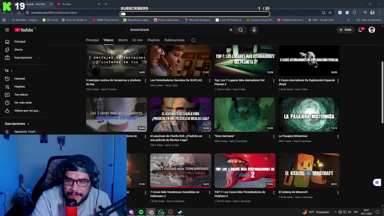
Task: Click the browser address bar URL
Action: (x=54, y=13)
